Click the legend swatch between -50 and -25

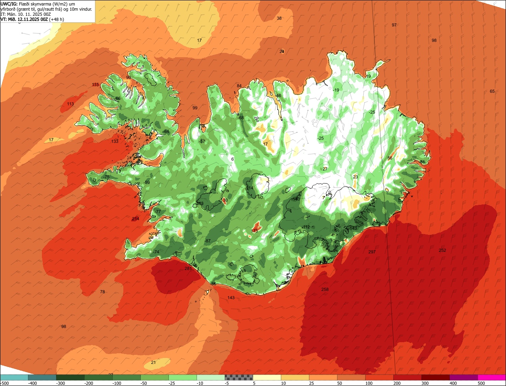[x=155, y=377]
